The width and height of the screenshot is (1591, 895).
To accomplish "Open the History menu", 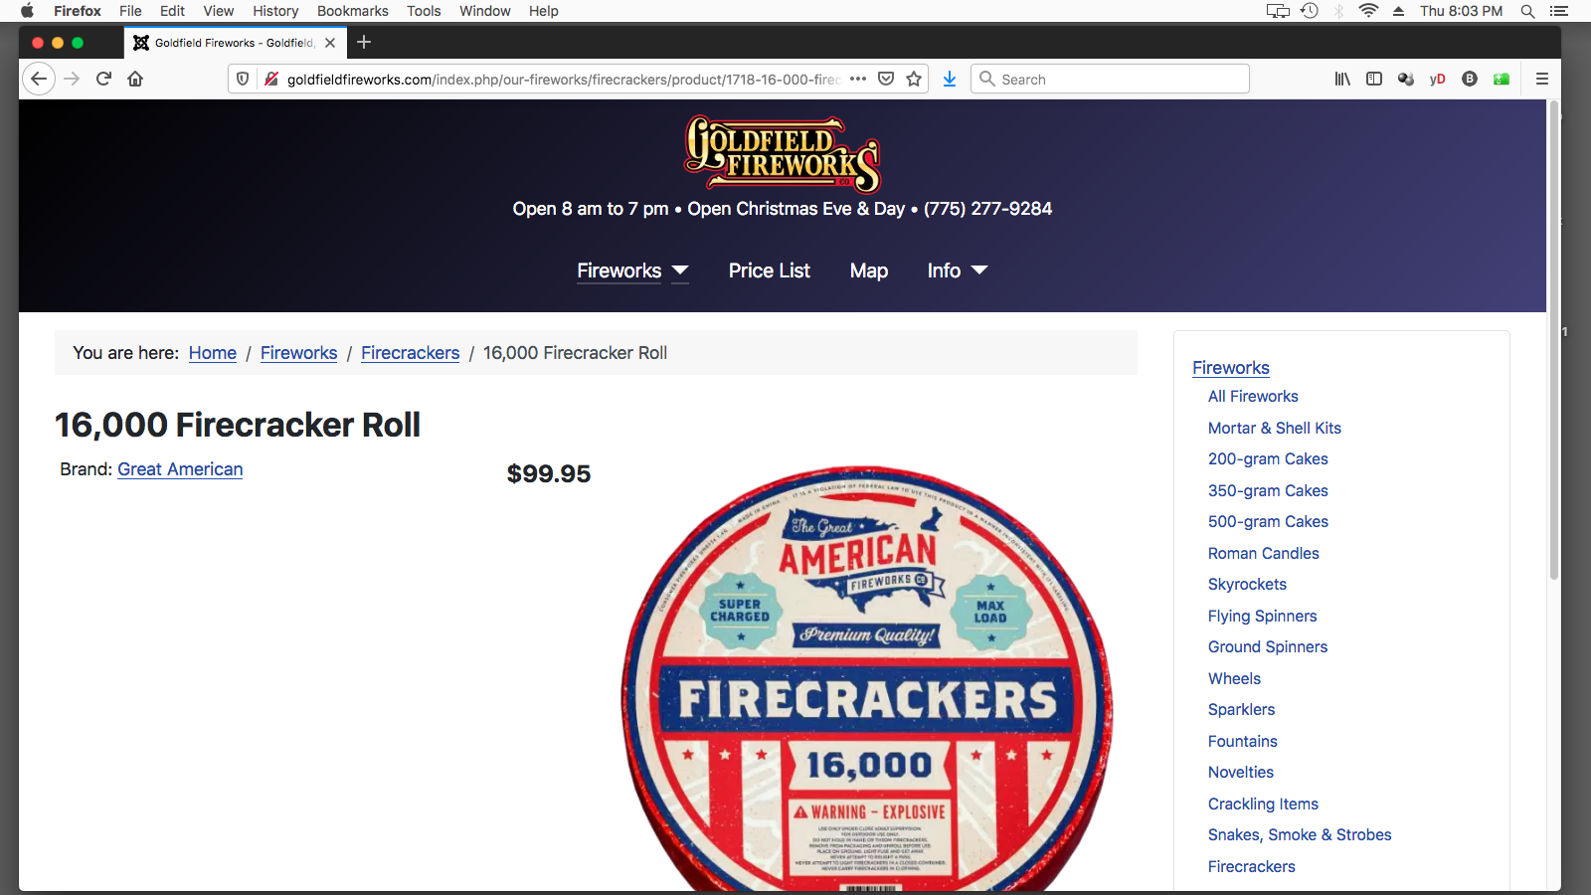I will [275, 11].
